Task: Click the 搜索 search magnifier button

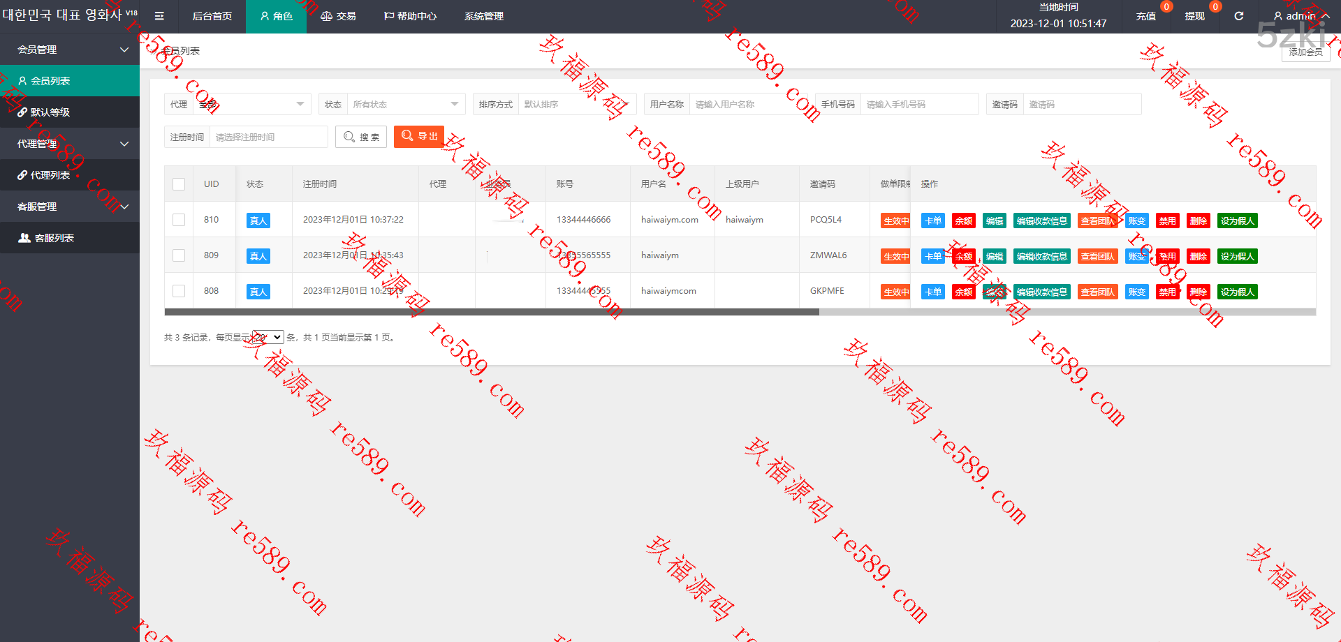Action: tap(361, 137)
